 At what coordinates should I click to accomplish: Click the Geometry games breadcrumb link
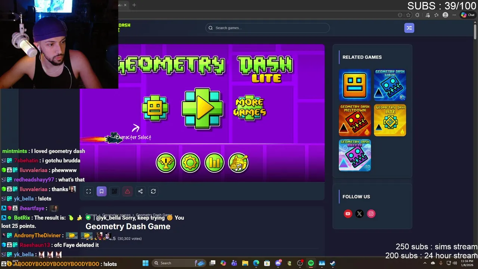click(x=117, y=215)
